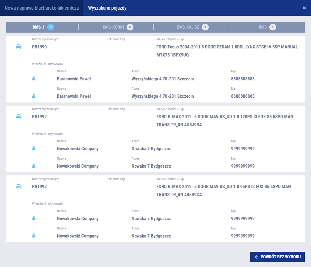
Task: Open Nowa naprawa blacharsko-lakiernicza tab
Action: click(x=42, y=8)
